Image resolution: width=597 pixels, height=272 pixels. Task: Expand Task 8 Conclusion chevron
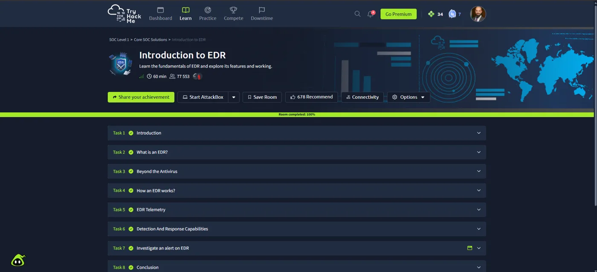tap(478, 267)
